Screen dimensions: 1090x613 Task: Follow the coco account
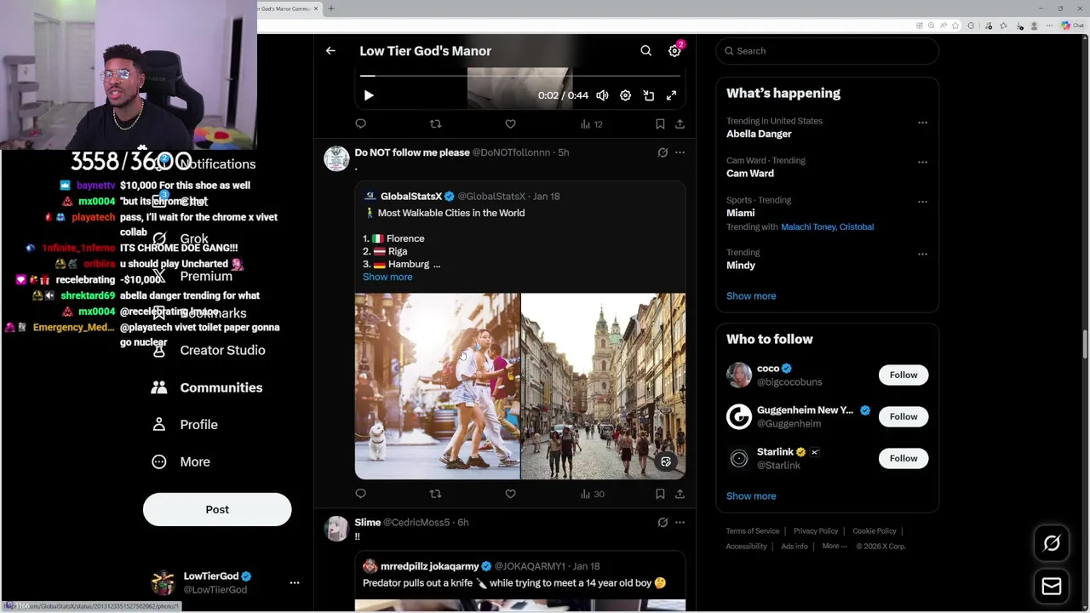tap(904, 375)
